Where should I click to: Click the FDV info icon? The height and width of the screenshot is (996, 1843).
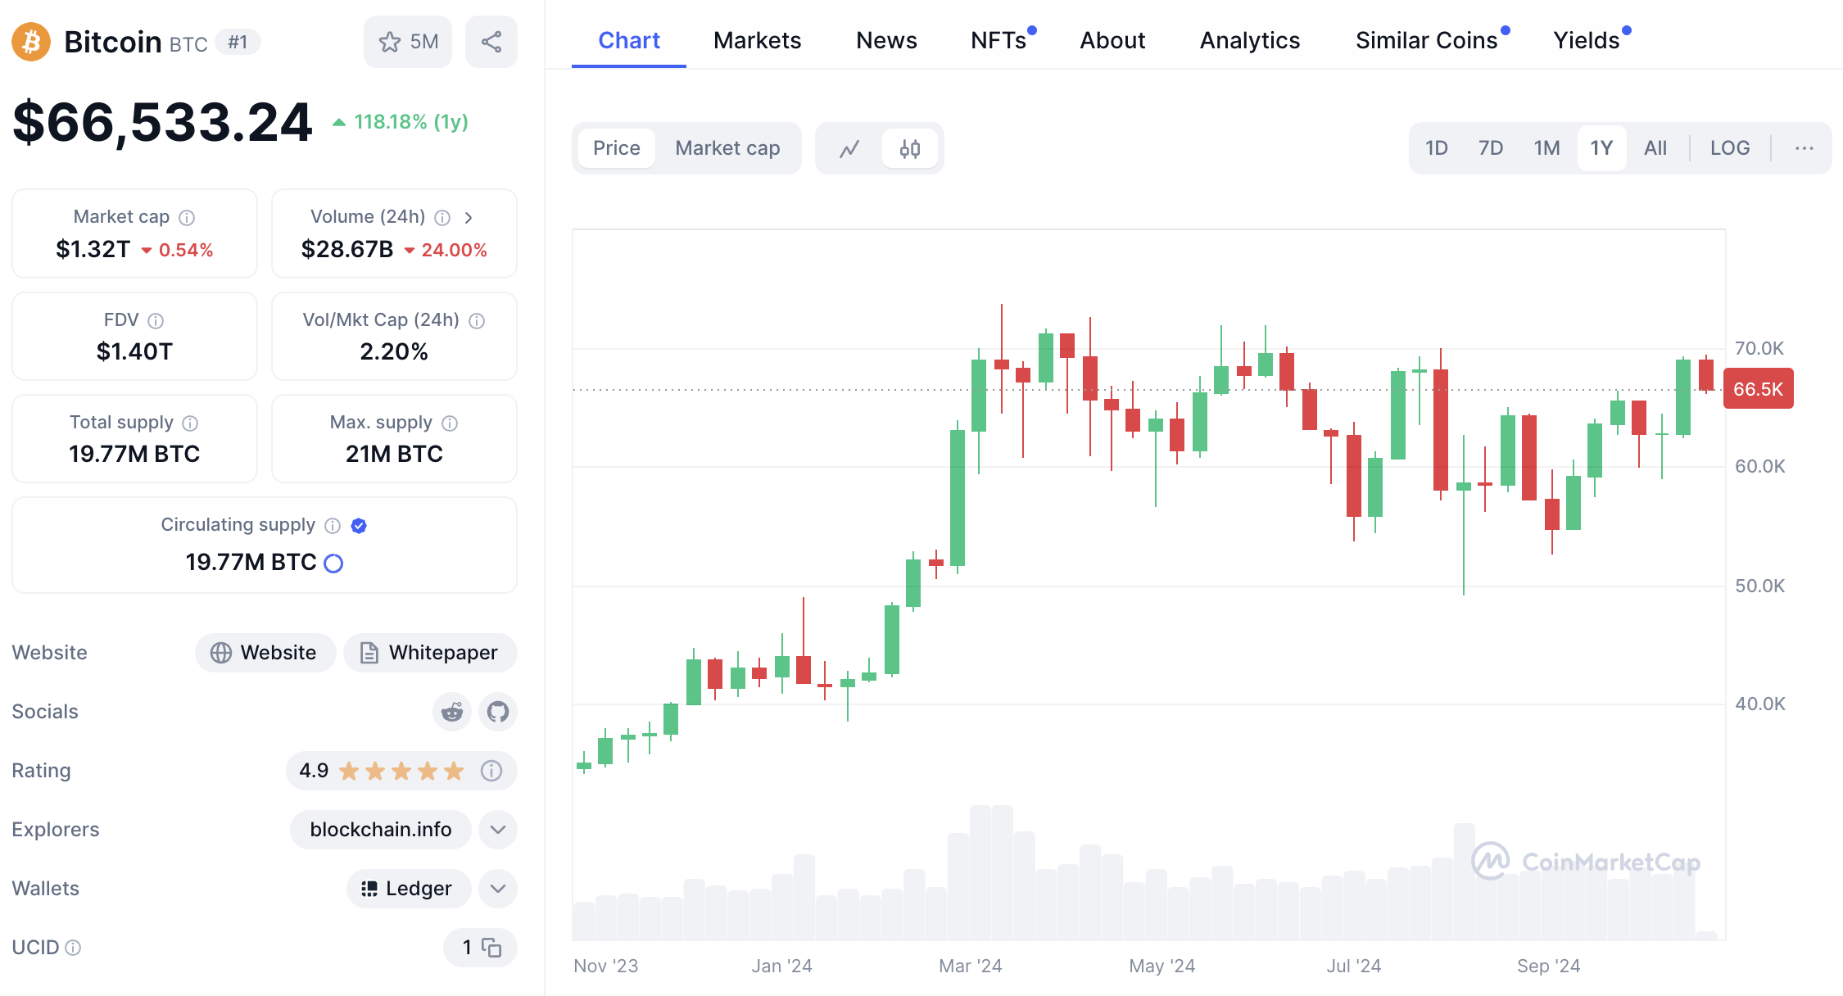click(x=156, y=320)
